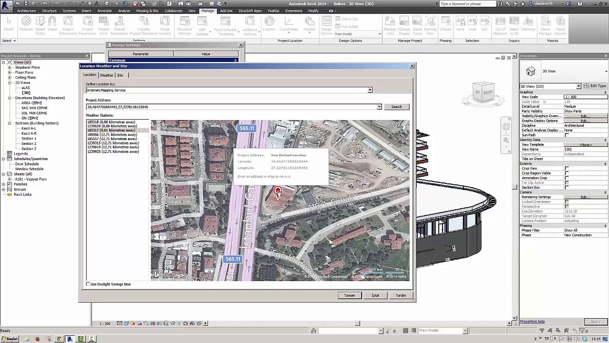Switch to the Weather tab

coord(107,75)
